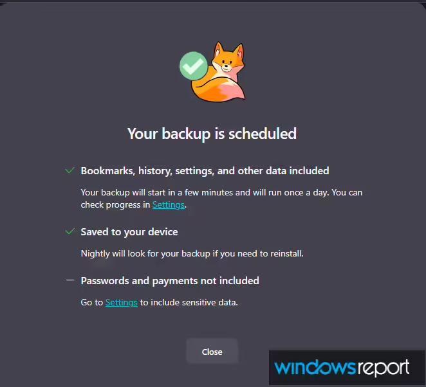The image size is (426, 387).
Task: Close the backup scheduled dialog
Action: point(212,352)
